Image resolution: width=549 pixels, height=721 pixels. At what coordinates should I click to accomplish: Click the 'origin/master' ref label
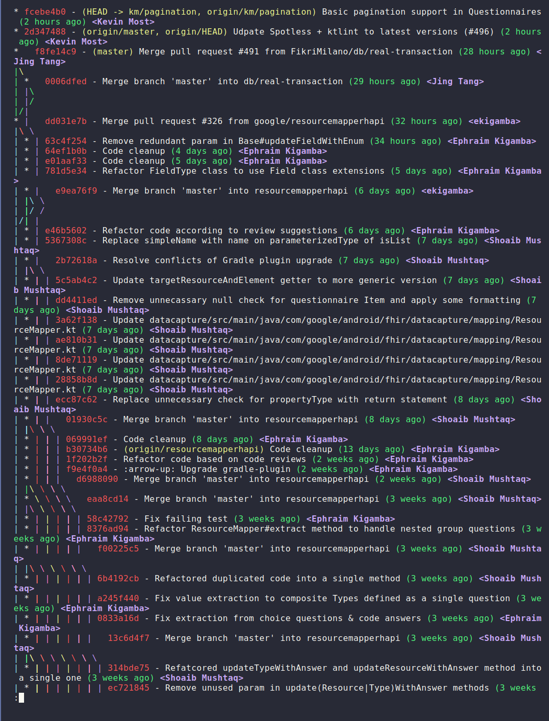pos(121,31)
